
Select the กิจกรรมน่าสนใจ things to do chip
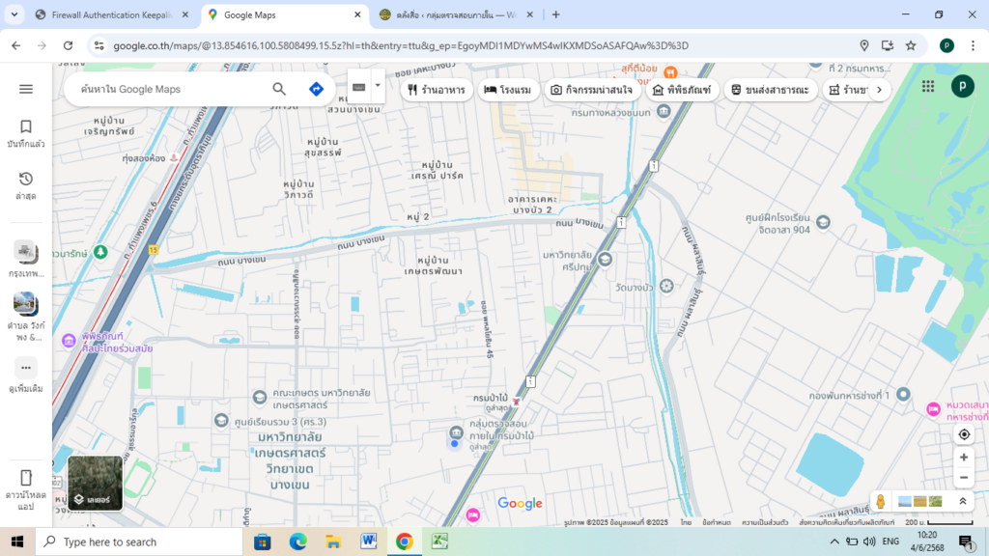coord(592,90)
